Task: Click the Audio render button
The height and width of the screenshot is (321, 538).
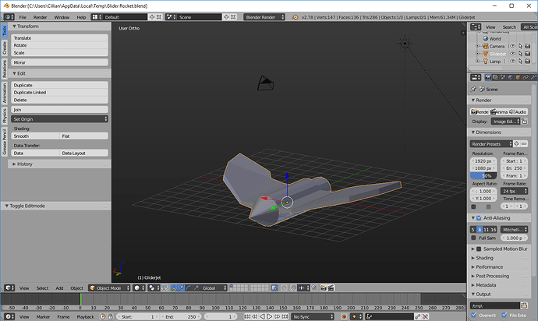Action: coord(518,111)
